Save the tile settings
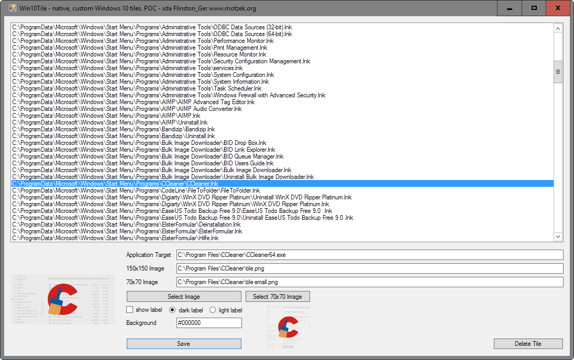574x360 pixels. 184,344
